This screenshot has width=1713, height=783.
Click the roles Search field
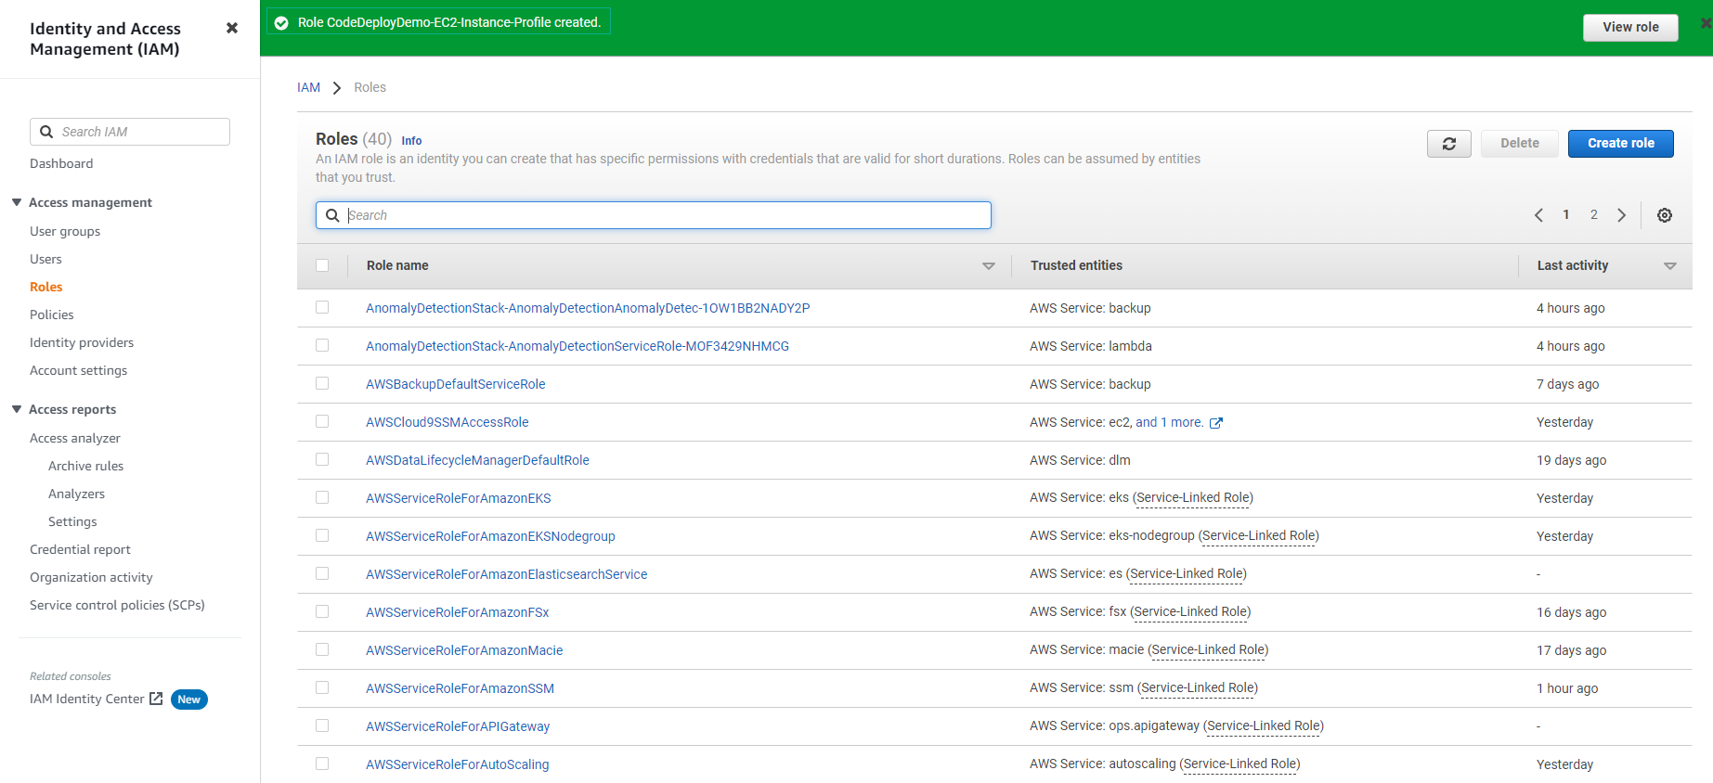tap(654, 215)
